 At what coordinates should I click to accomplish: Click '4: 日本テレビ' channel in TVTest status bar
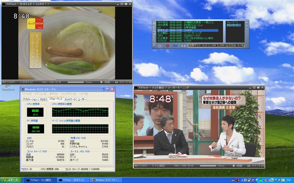[26, 82]
